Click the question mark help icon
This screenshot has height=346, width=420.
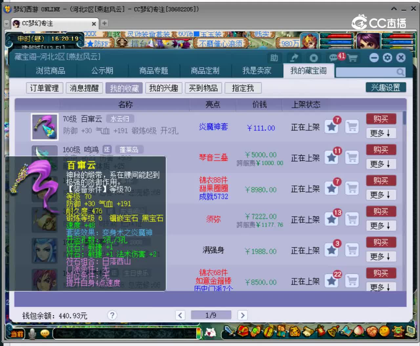point(112,315)
